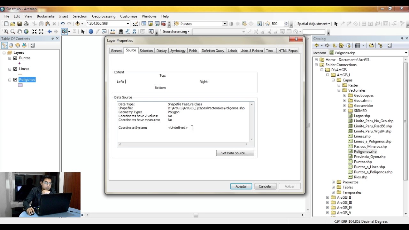Open the Geoprocessing menu
The image size is (409, 230).
tap(104, 16)
